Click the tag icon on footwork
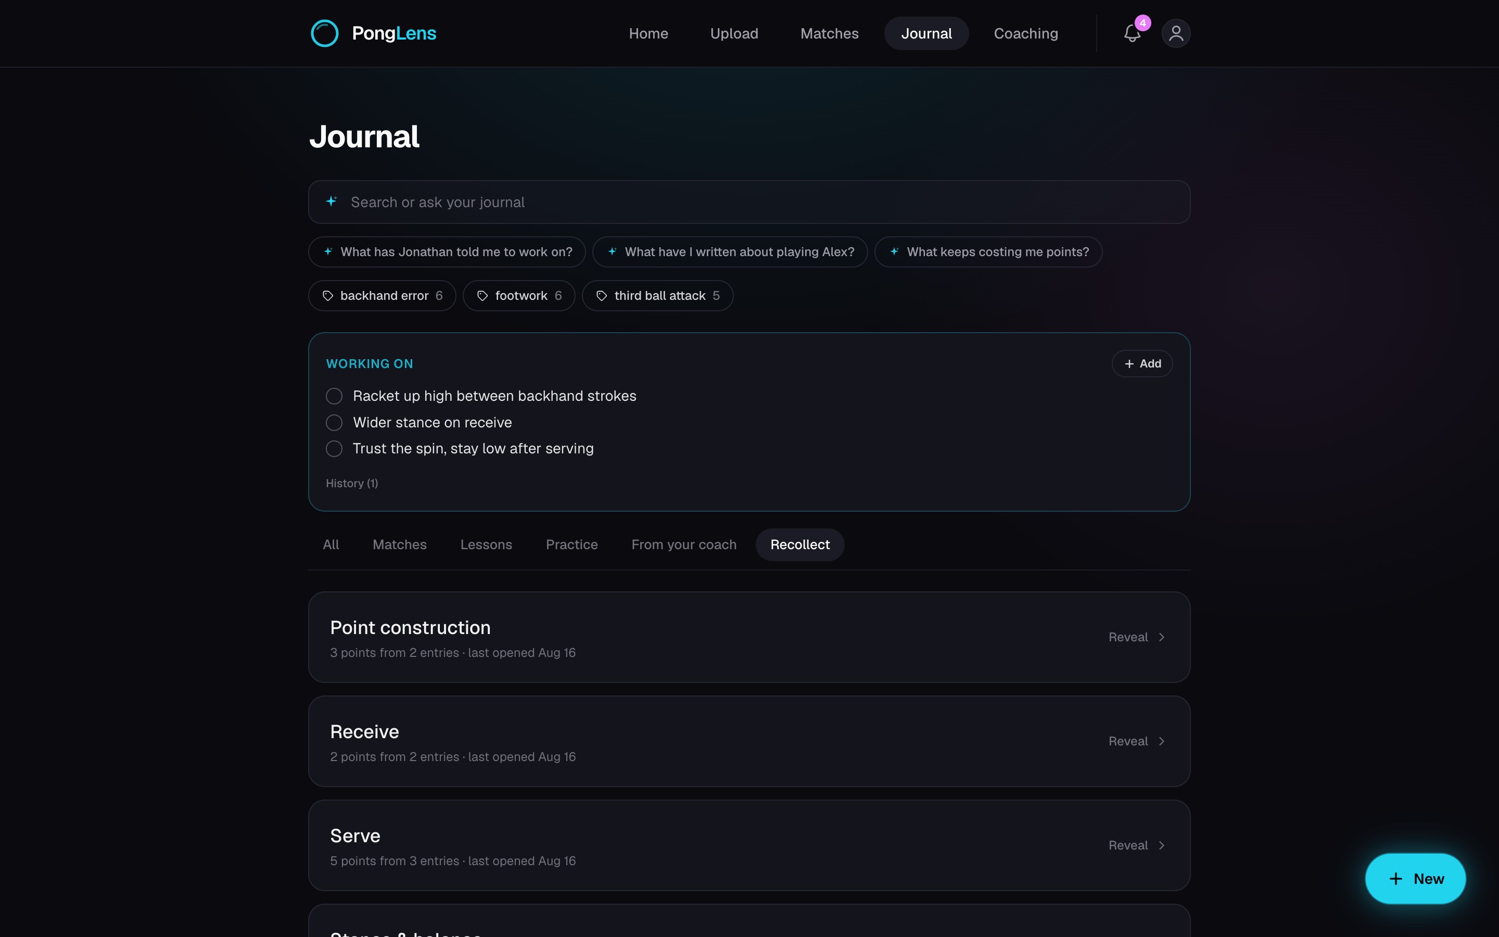This screenshot has height=937, width=1499. (482, 296)
